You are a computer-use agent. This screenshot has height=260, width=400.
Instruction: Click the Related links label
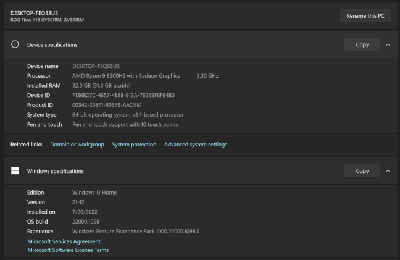click(27, 145)
